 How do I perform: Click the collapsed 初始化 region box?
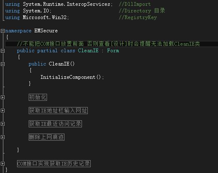coord(38,97)
